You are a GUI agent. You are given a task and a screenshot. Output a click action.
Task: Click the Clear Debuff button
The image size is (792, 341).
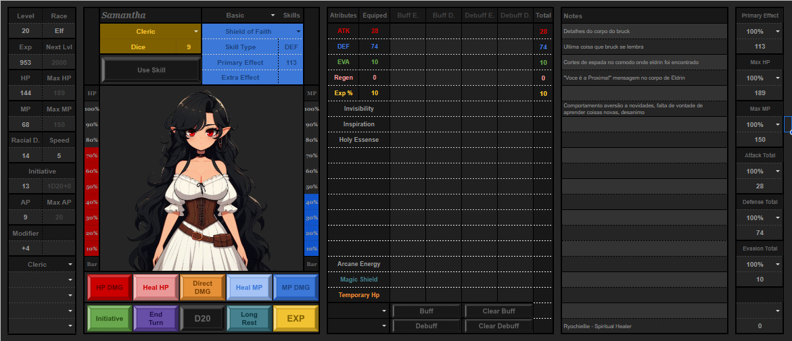[498, 326]
